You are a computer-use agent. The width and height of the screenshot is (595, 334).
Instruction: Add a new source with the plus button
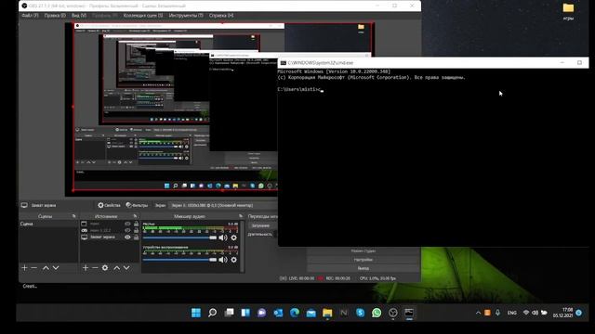86,268
